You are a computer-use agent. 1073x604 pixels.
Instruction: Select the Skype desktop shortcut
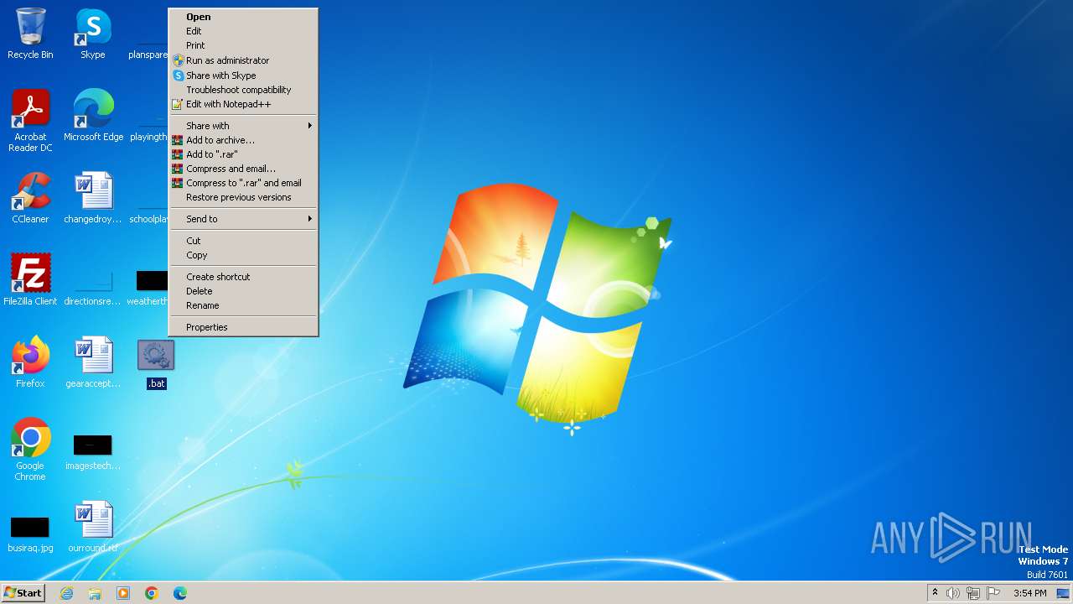tap(93, 34)
